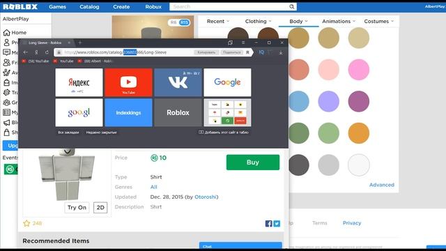
Task: Click the Profile person icon in sidebar
Action: 6,43
